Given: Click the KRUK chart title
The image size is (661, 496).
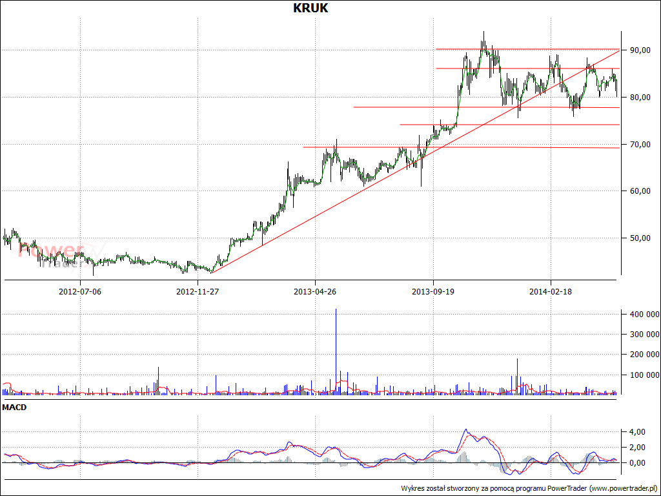Looking at the screenshot, I should tap(310, 8).
